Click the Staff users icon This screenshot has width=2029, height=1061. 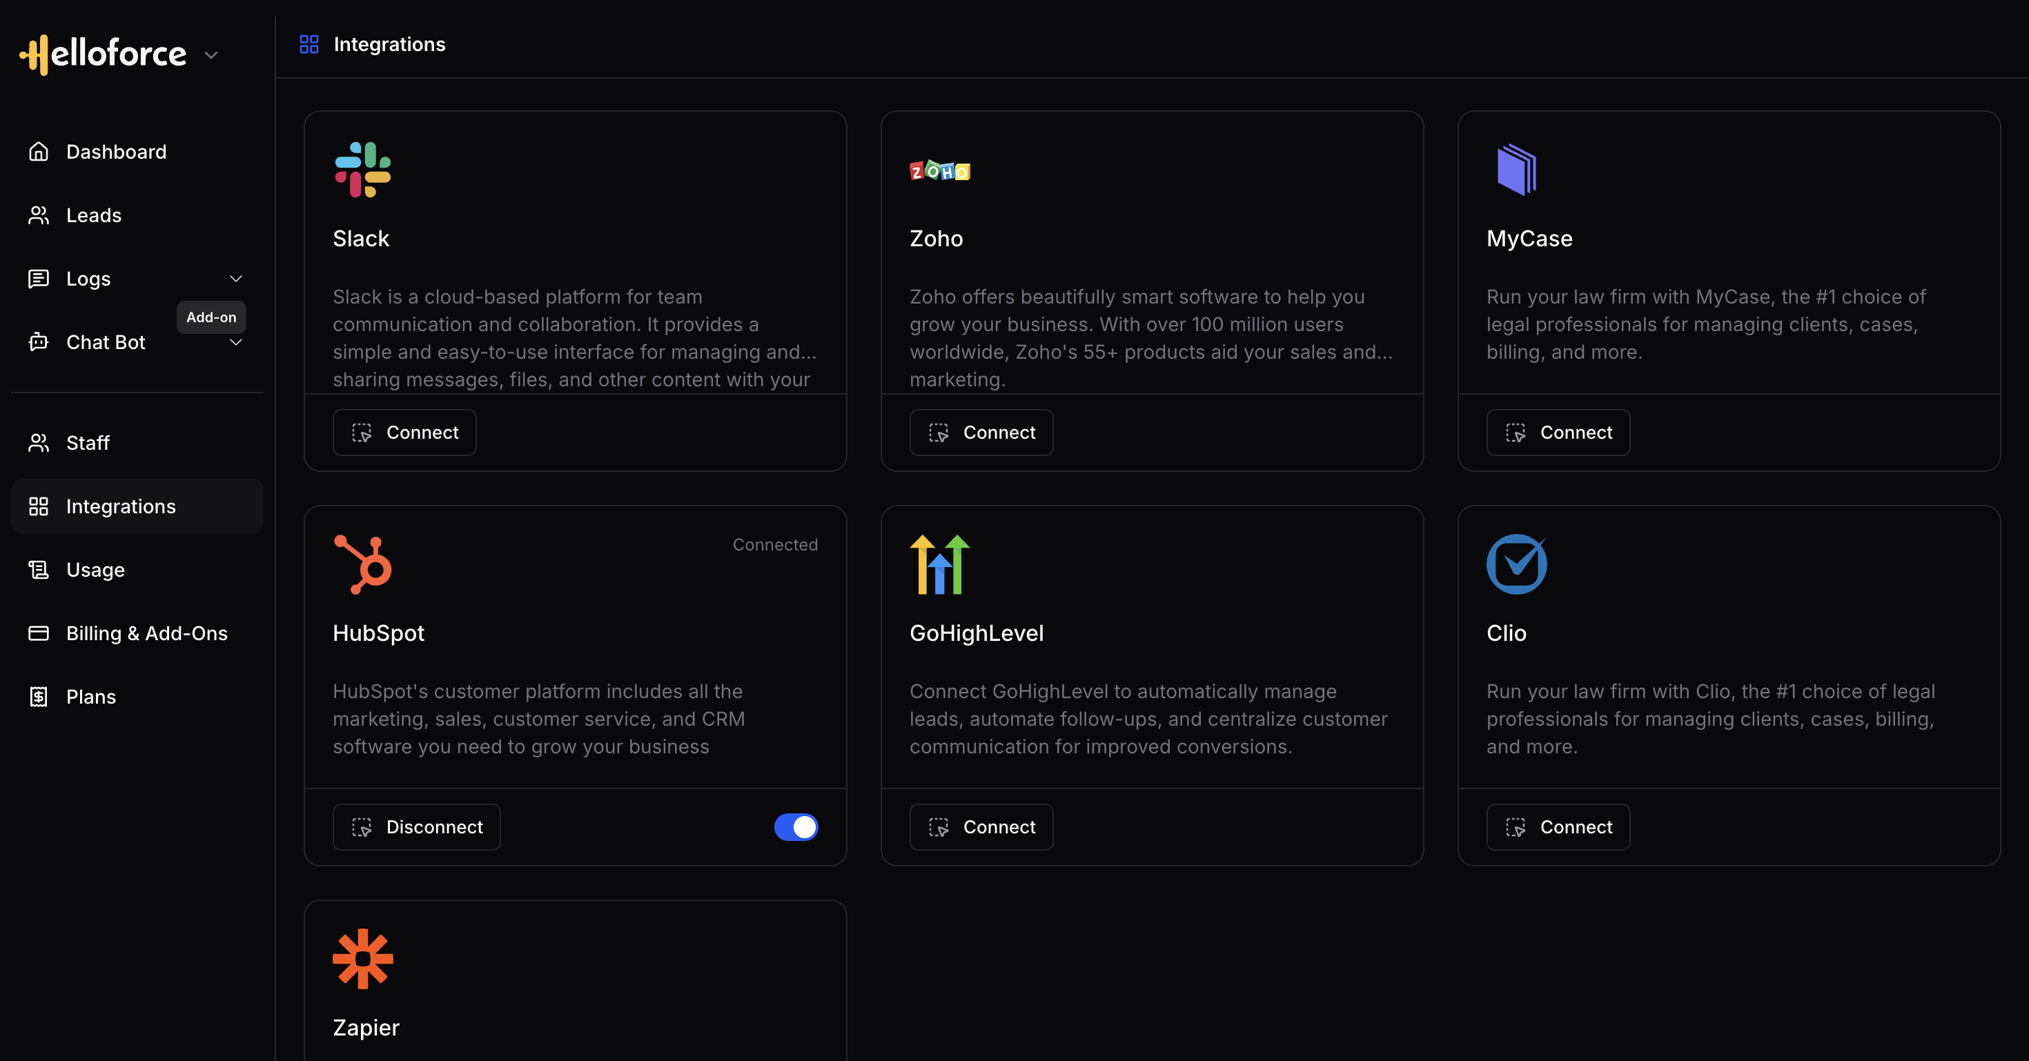pos(39,442)
